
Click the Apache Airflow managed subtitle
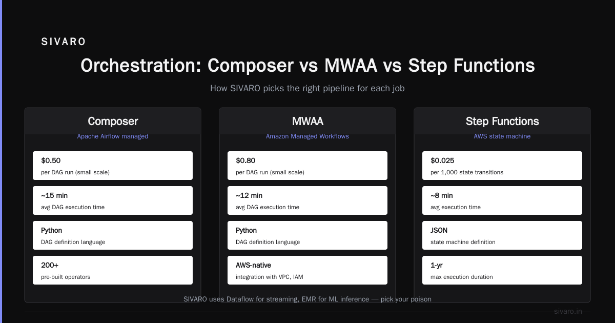tap(113, 136)
